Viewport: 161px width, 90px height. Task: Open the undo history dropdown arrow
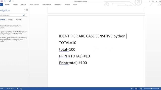[x=7, y=1]
